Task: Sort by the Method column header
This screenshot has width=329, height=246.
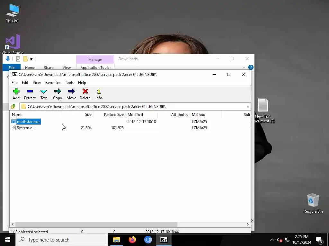Action: [199, 115]
